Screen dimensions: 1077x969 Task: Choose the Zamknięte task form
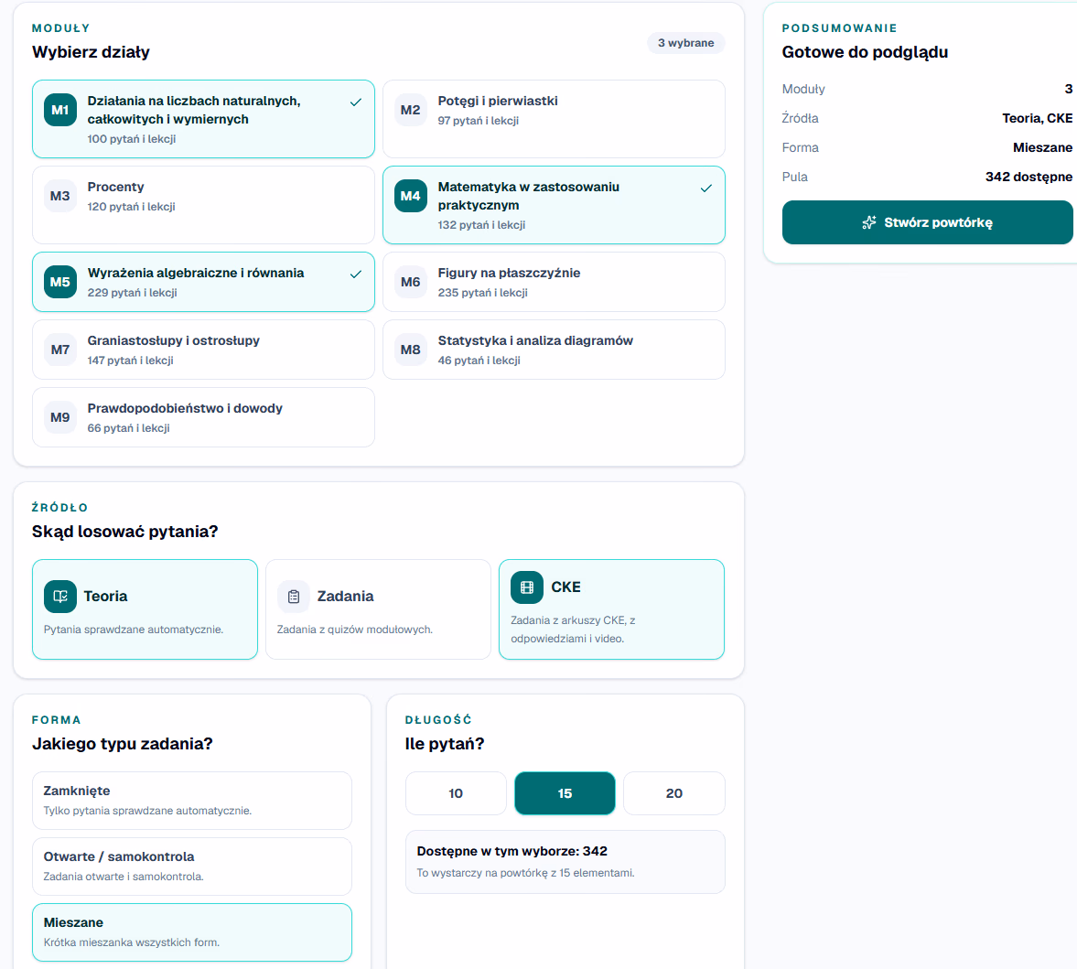click(x=191, y=800)
